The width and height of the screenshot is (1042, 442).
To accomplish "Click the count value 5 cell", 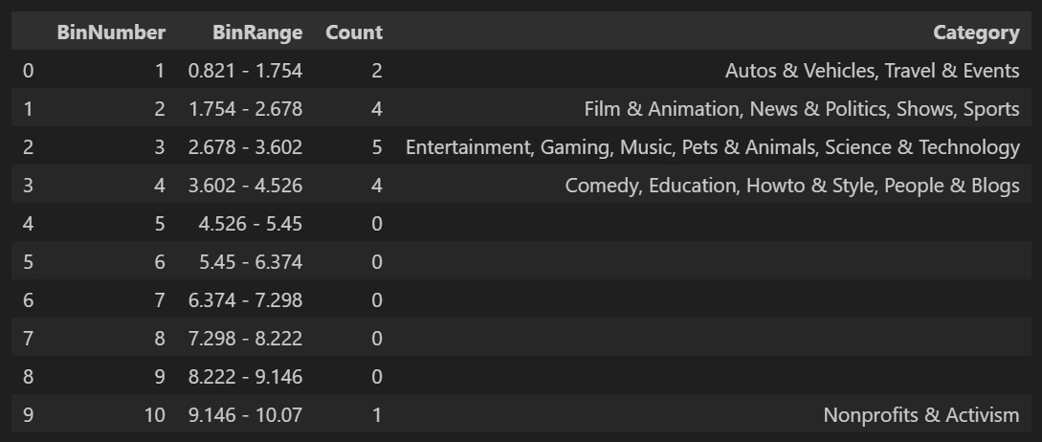I will (376, 147).
